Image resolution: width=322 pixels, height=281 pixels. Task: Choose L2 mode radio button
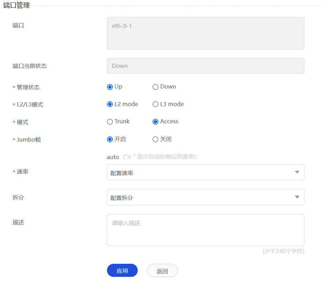pyautogui.click(x=110, y=104)
